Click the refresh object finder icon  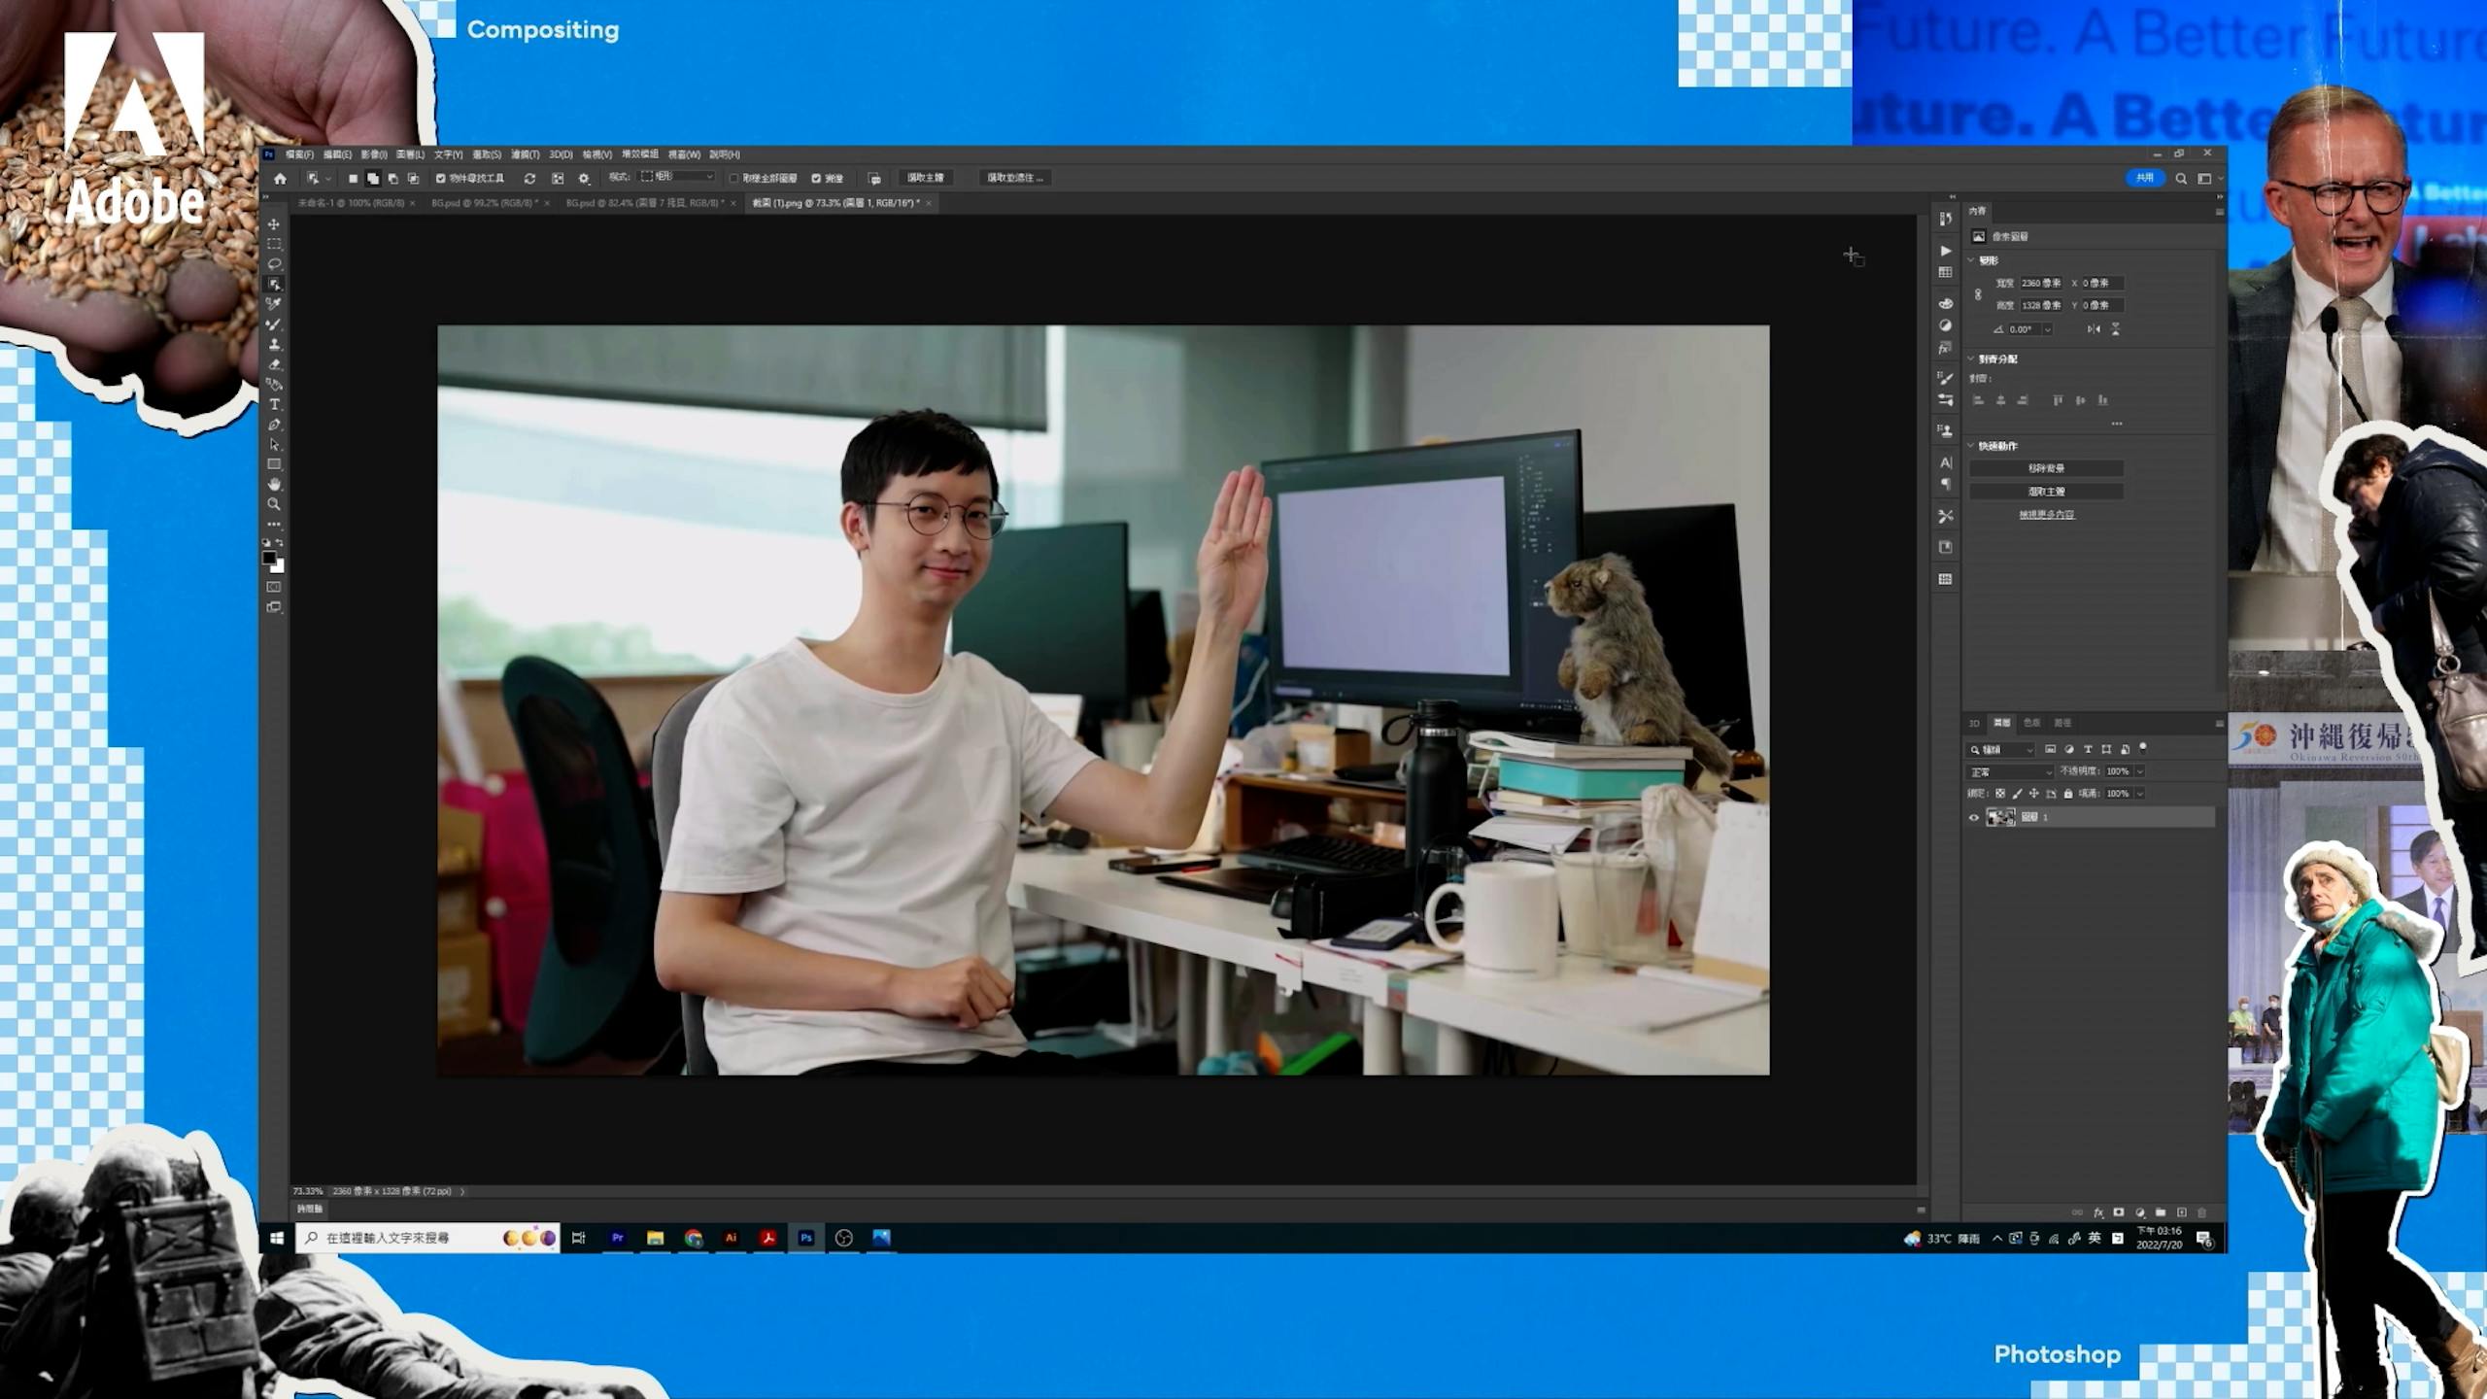[x=529, y=179]
